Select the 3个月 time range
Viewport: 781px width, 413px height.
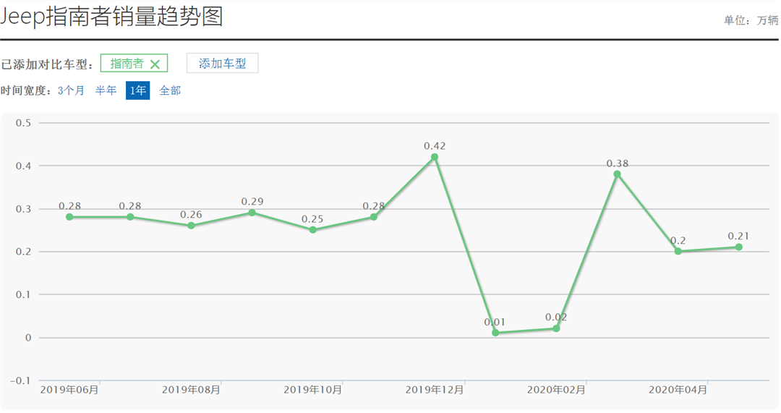71,90
